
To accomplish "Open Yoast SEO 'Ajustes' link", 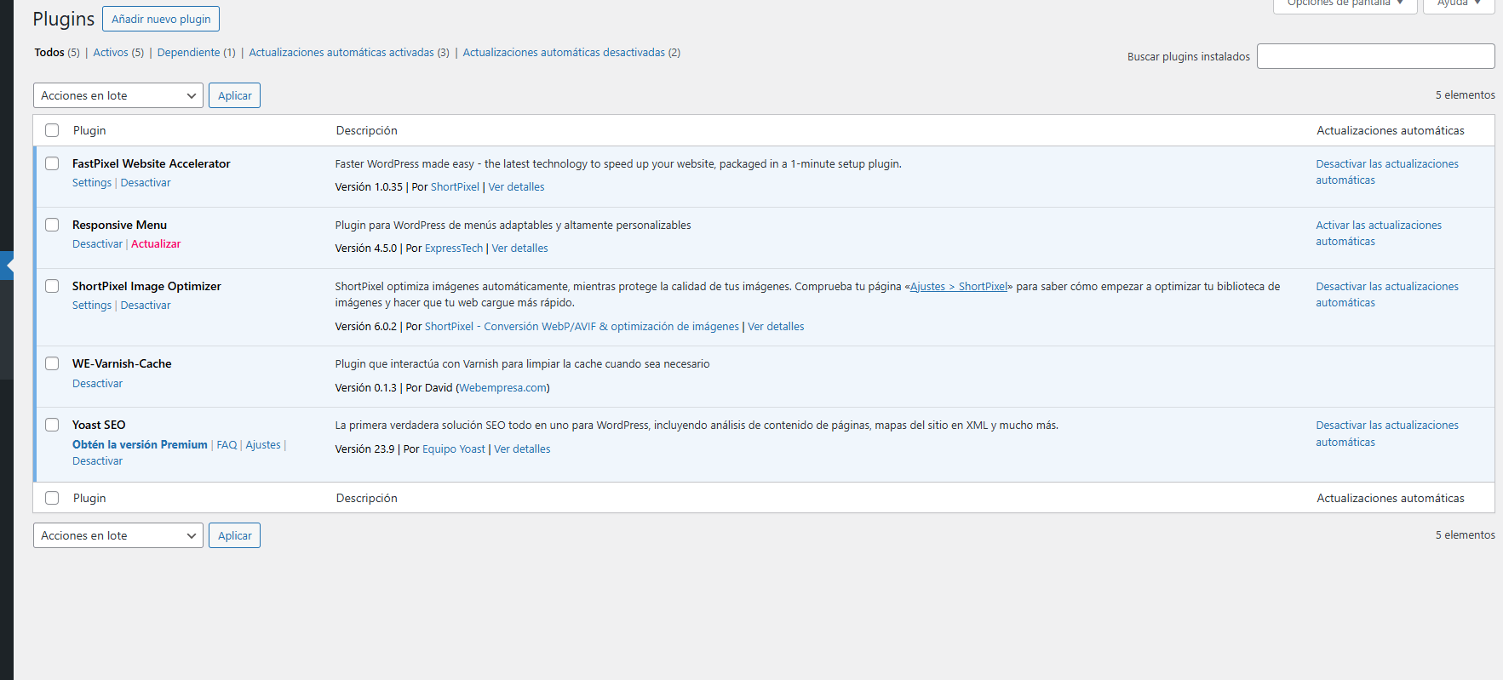I will pyautogui.click(x=263, y=445).
